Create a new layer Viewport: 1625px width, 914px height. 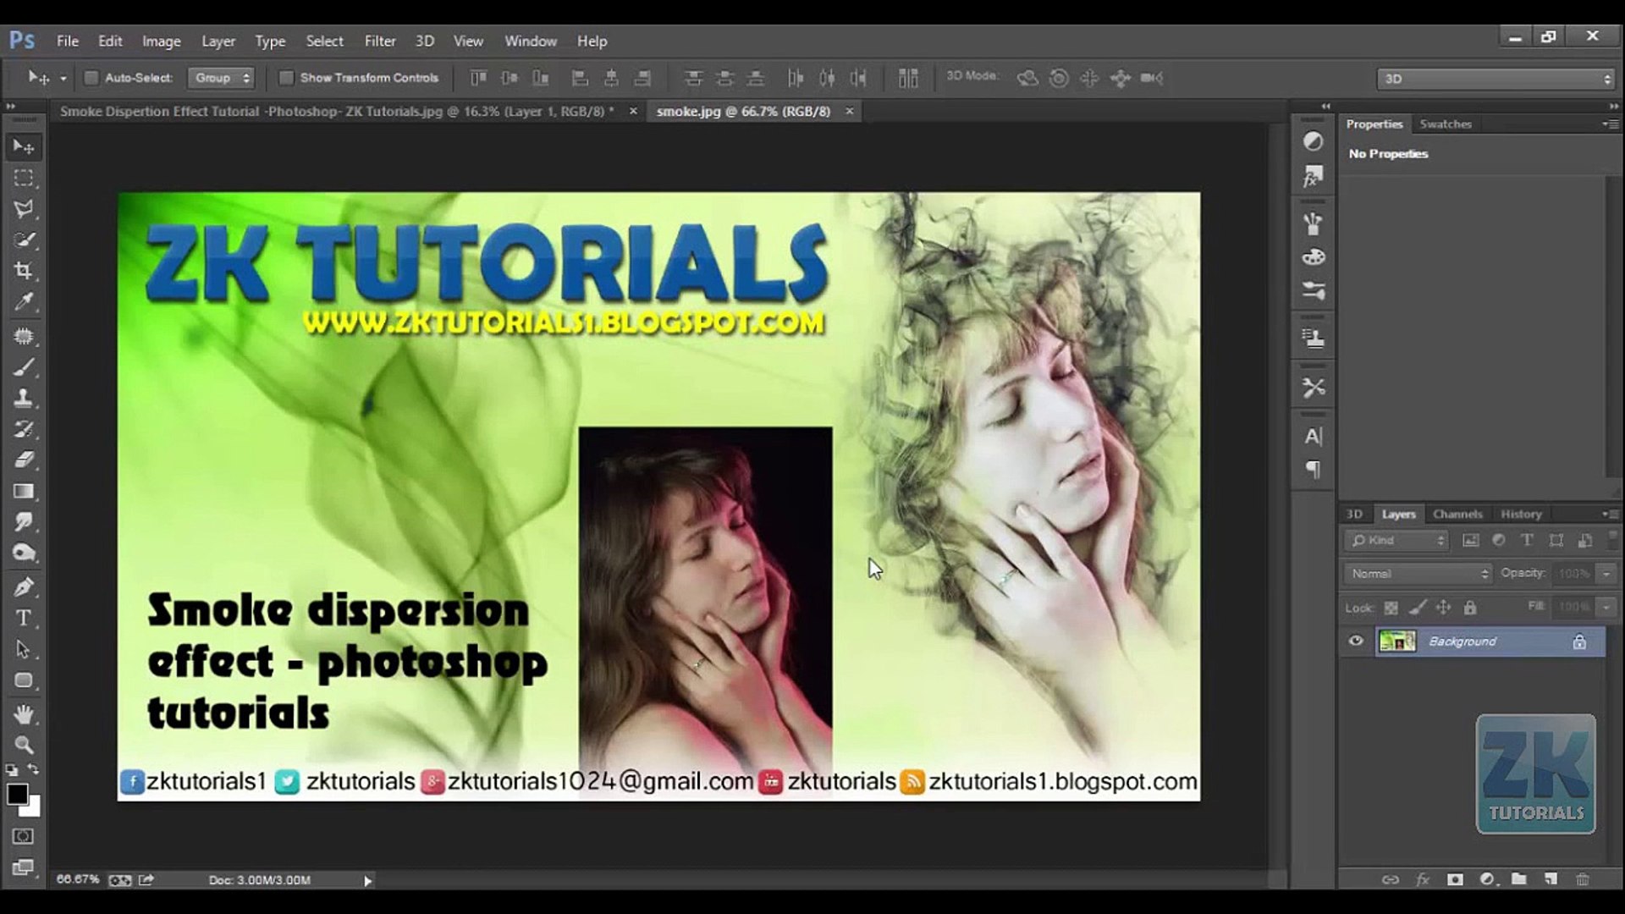1551,879
